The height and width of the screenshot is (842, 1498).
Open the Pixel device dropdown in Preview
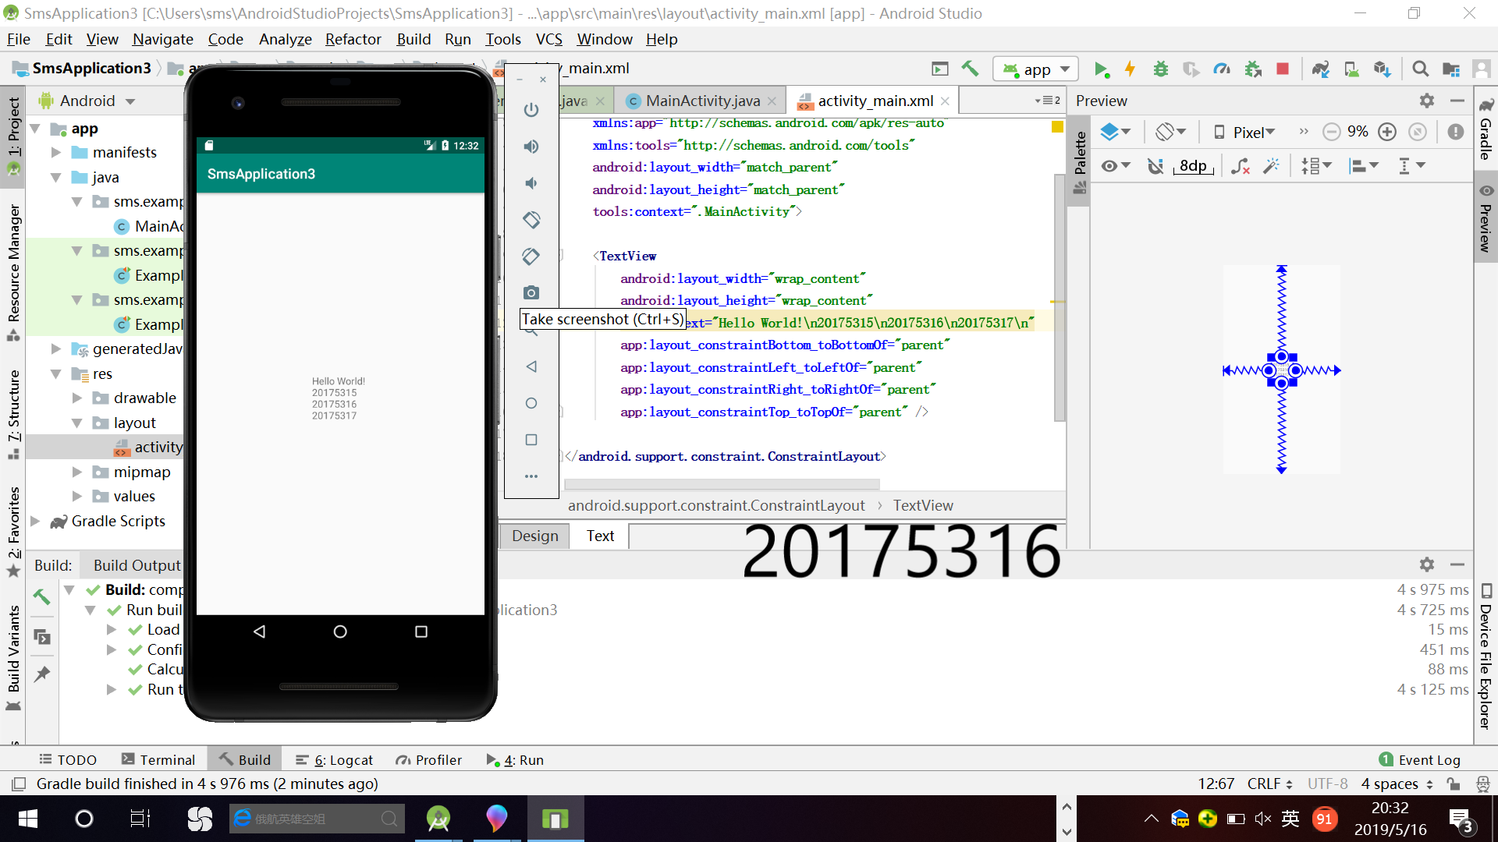point(1244,132)
